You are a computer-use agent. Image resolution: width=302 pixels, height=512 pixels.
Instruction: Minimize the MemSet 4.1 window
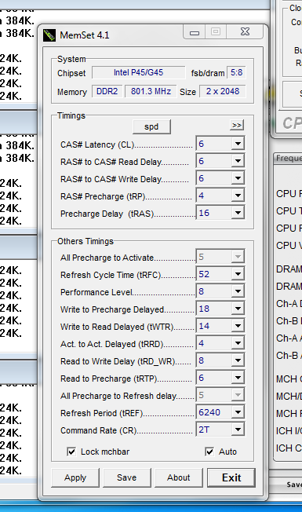coord(195,32)
